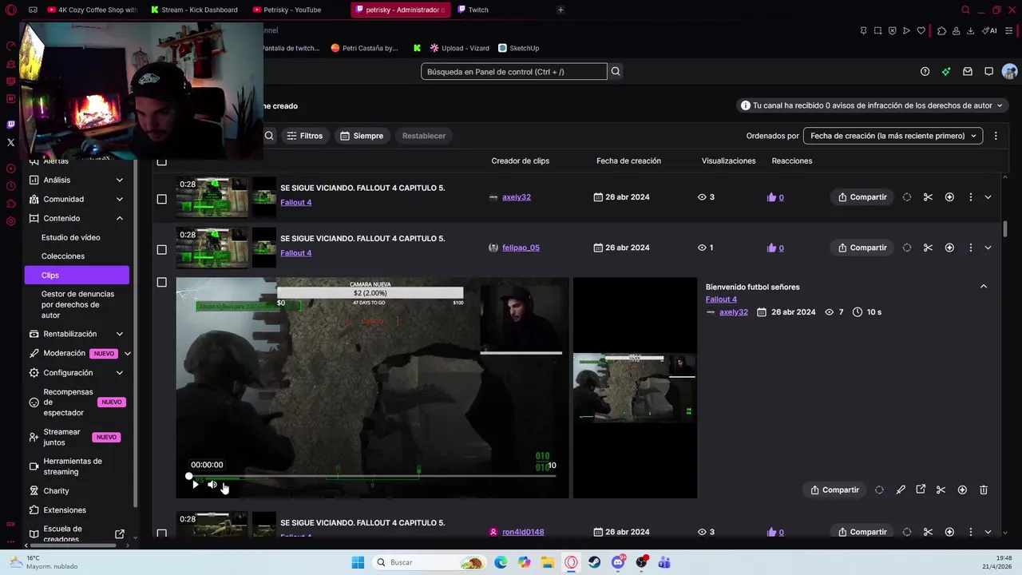1022x575 pixels.
Task: Open the inbox notifications icon
Action: click(x=968, y=71)
